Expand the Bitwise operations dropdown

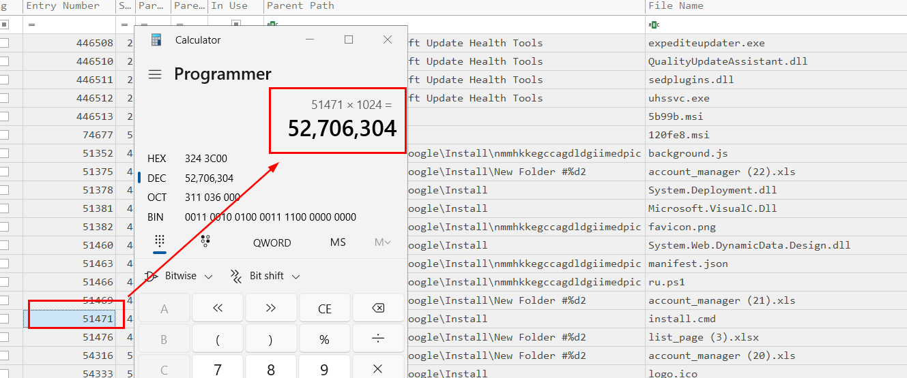click(179, 276)
